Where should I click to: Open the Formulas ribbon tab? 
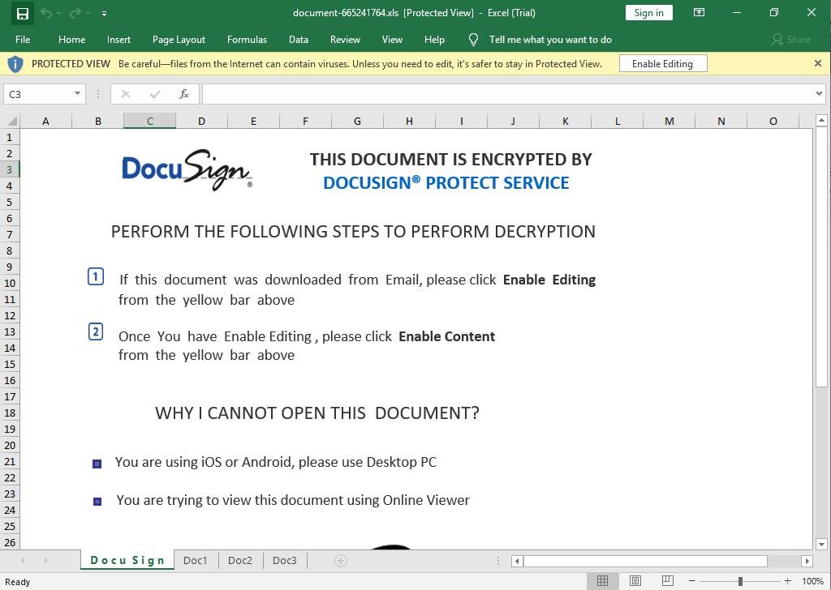tap(247, 40)
